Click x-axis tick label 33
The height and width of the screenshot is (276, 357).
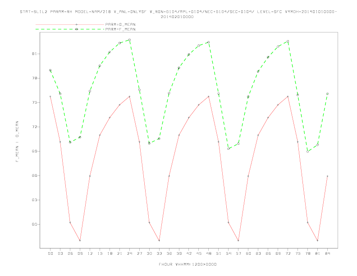point(159,253)
